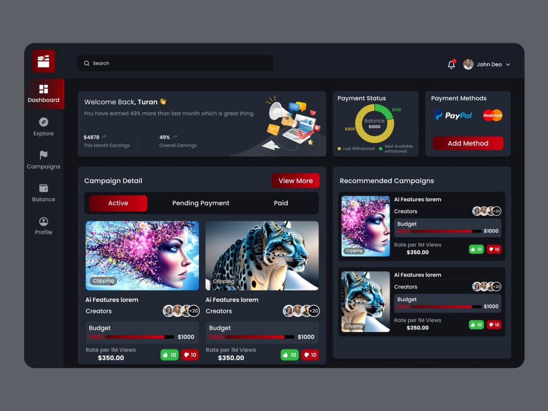Dislike the first Campaign Detail card
The image size is (548, 411).
point(190,355)
